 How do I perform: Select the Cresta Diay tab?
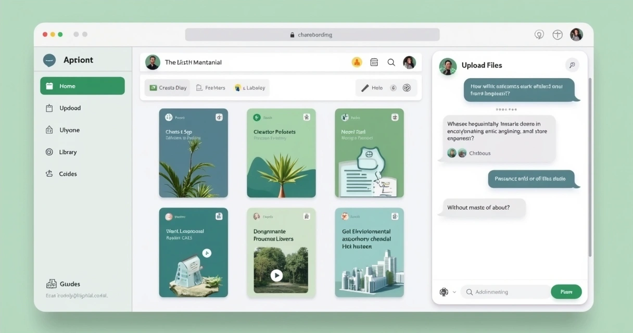[x=168, y=88]
